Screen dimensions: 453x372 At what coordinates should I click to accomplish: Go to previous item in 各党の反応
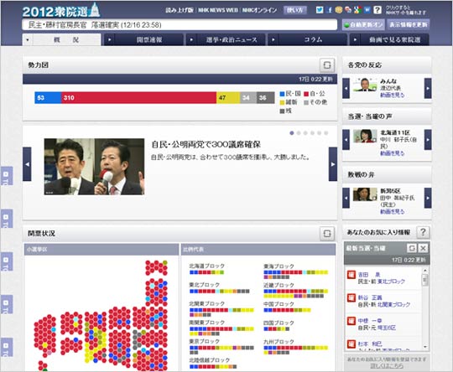(x=346, y=88)
